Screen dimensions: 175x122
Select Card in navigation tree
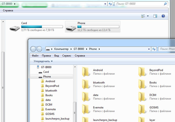[46, 72]
